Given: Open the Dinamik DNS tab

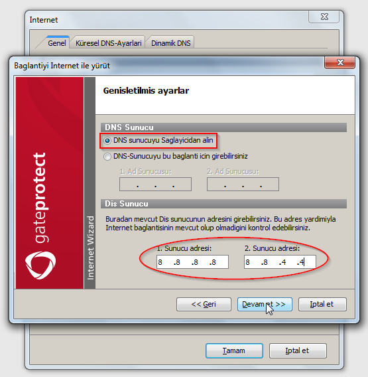Looking at the screenshot, I should click(170, 43).
